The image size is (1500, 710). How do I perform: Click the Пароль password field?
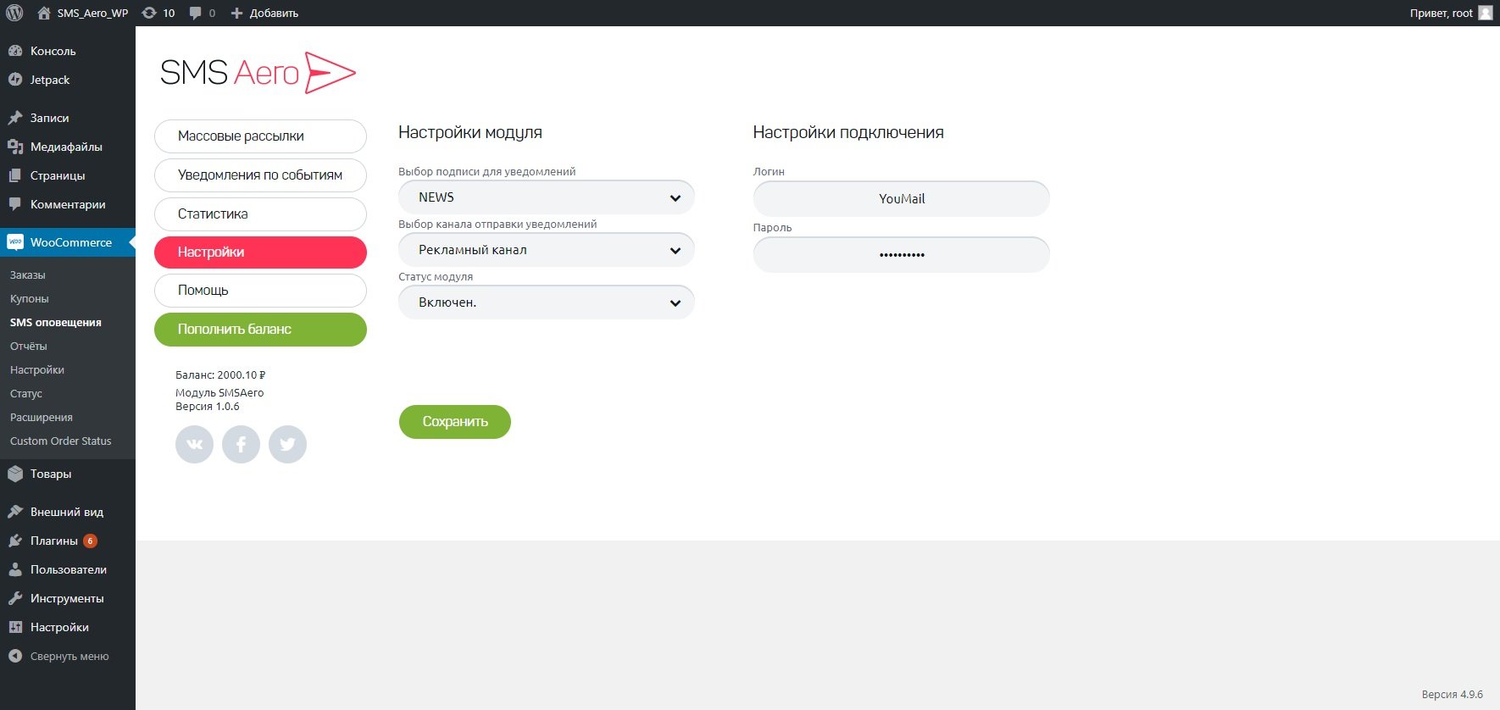(902, 254)
